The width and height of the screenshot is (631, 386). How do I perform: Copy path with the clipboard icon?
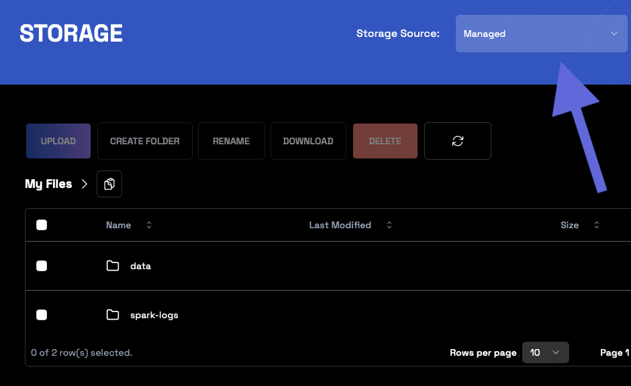109,184
